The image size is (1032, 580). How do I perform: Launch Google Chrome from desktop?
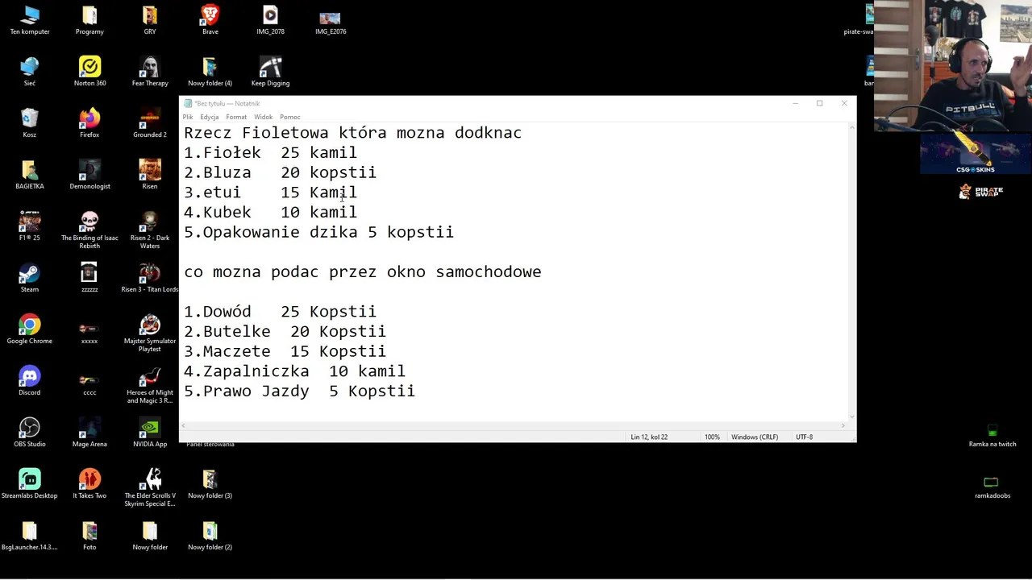30,329
